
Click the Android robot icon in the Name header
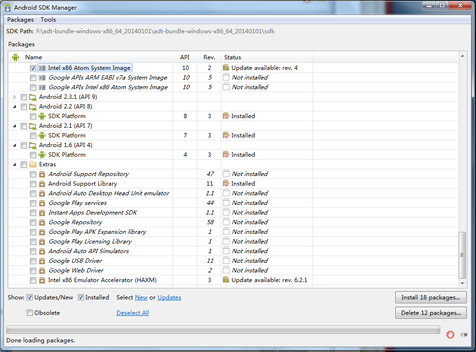15,57
